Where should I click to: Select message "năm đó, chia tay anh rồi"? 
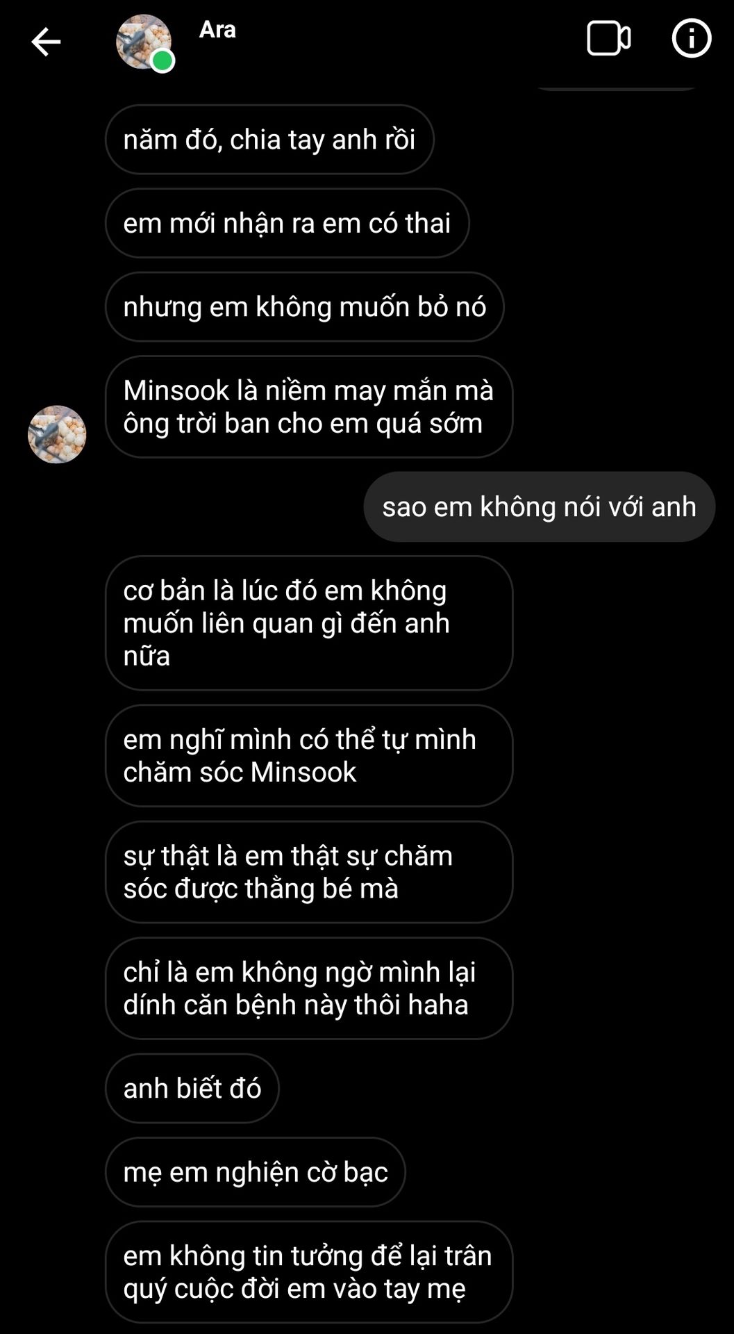[x=269, y=140]
